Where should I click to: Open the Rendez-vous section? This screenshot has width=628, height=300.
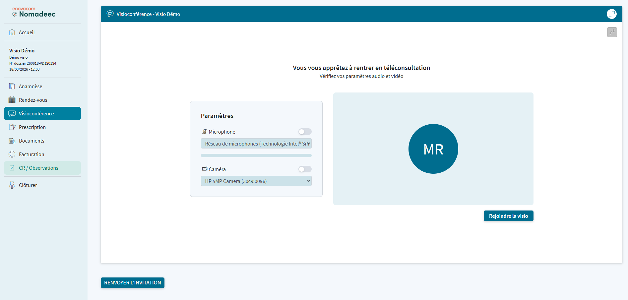(x=42, y=100)
